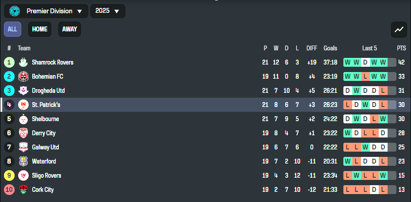Screen dimensions: 411x202
Task: Sort the table by PTS column
Action: tap(401, 48)
